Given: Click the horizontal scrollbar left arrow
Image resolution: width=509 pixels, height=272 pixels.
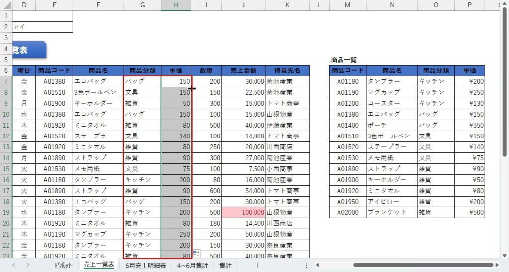Looking at the screenshot, I should pos(317,265).
